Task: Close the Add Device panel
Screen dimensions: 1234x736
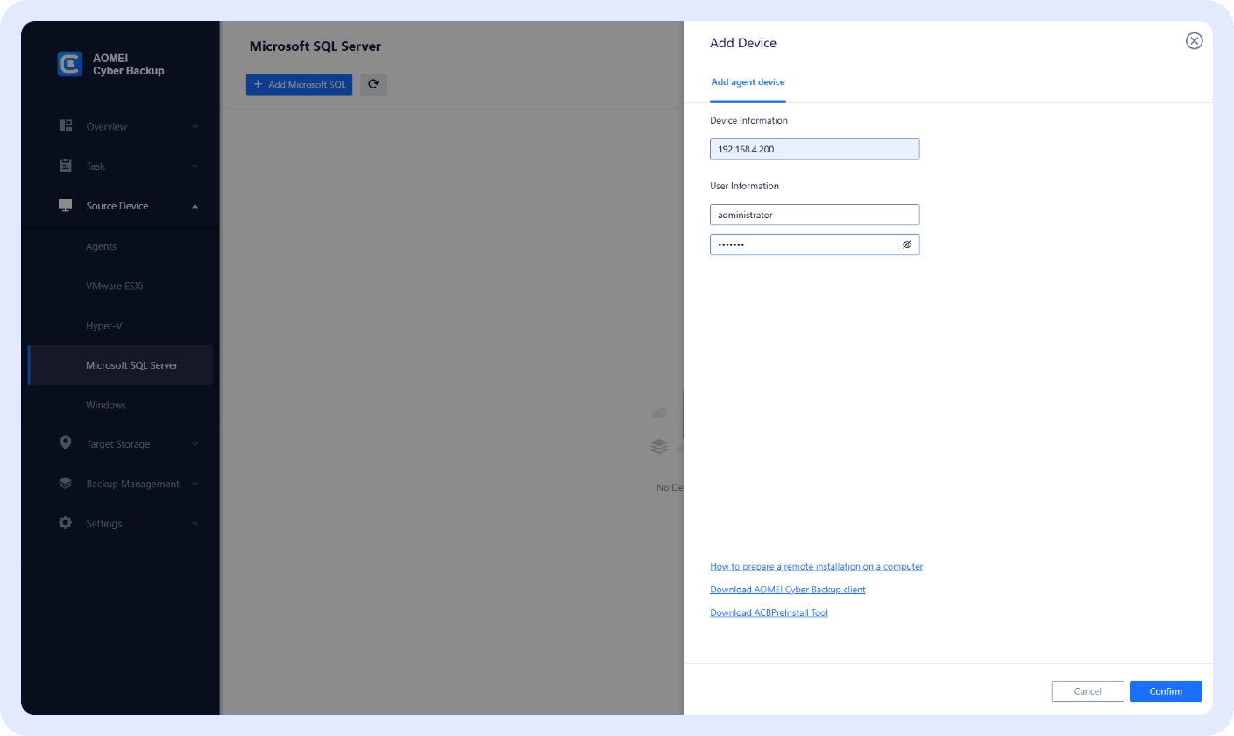Action: (x=1194, y=41)
